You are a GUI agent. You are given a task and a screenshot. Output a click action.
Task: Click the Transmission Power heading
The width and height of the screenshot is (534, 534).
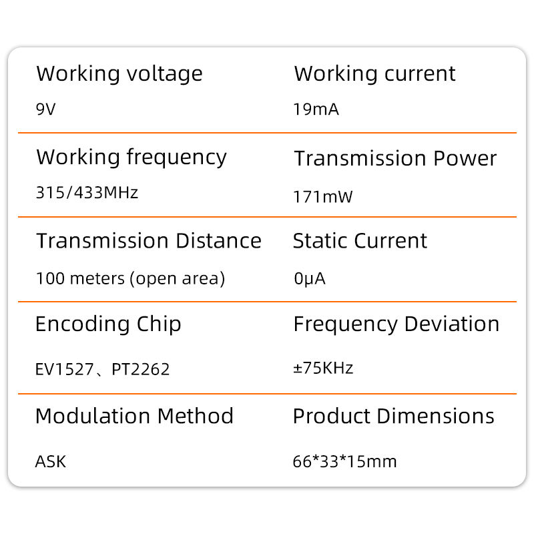(395, 159)
